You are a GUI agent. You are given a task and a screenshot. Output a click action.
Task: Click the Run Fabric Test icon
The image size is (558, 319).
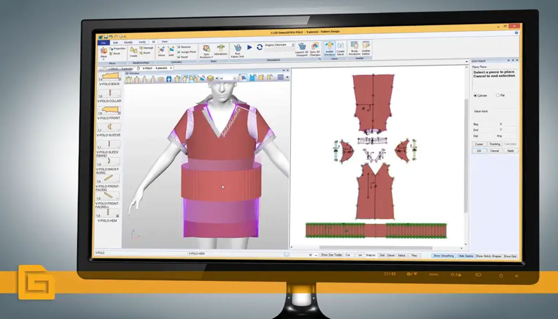click(x=238, y=50)
